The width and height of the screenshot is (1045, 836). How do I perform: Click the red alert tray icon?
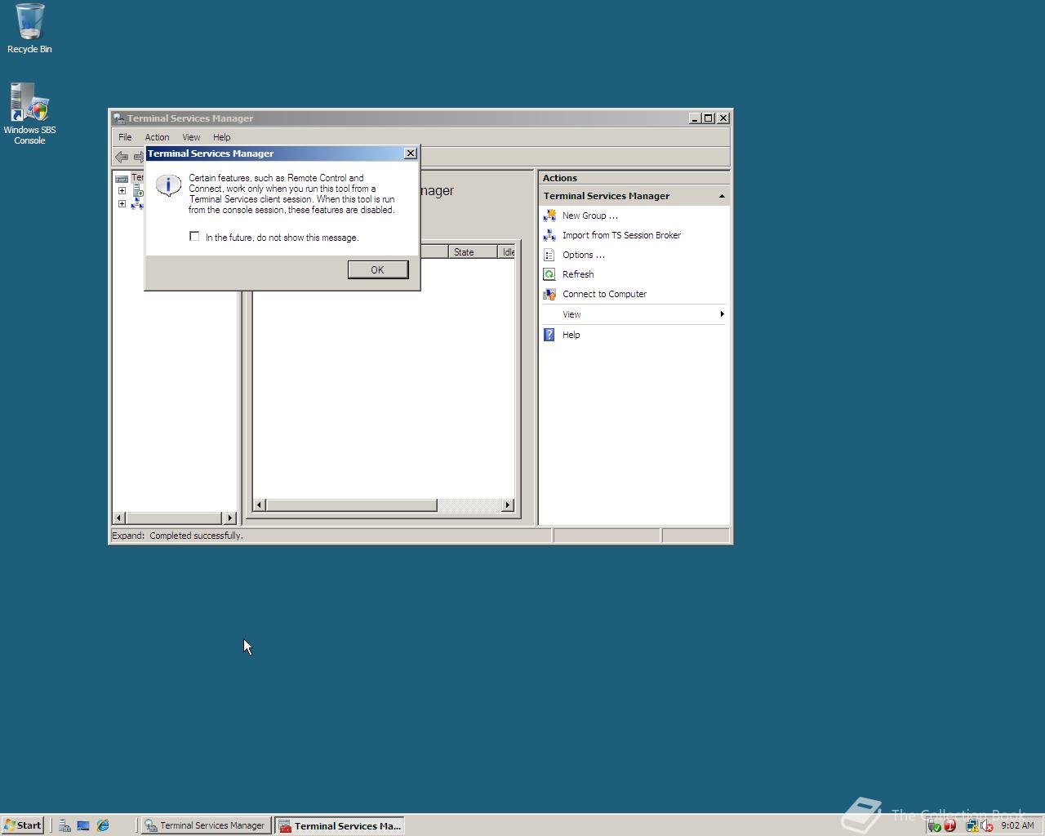949,825
